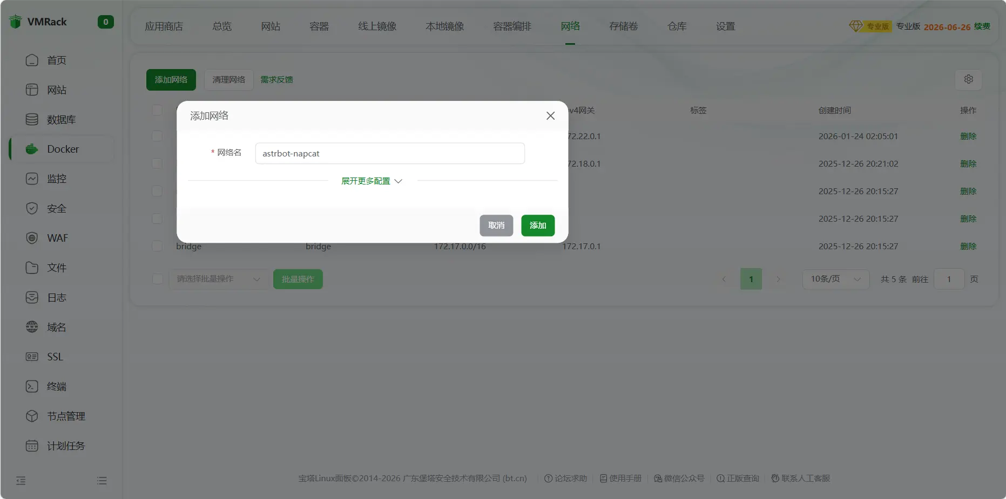Collapse the sidebar with bottom-left icon
The height and width of the screenshot is (499, 1006).
(x=21, y=480)
